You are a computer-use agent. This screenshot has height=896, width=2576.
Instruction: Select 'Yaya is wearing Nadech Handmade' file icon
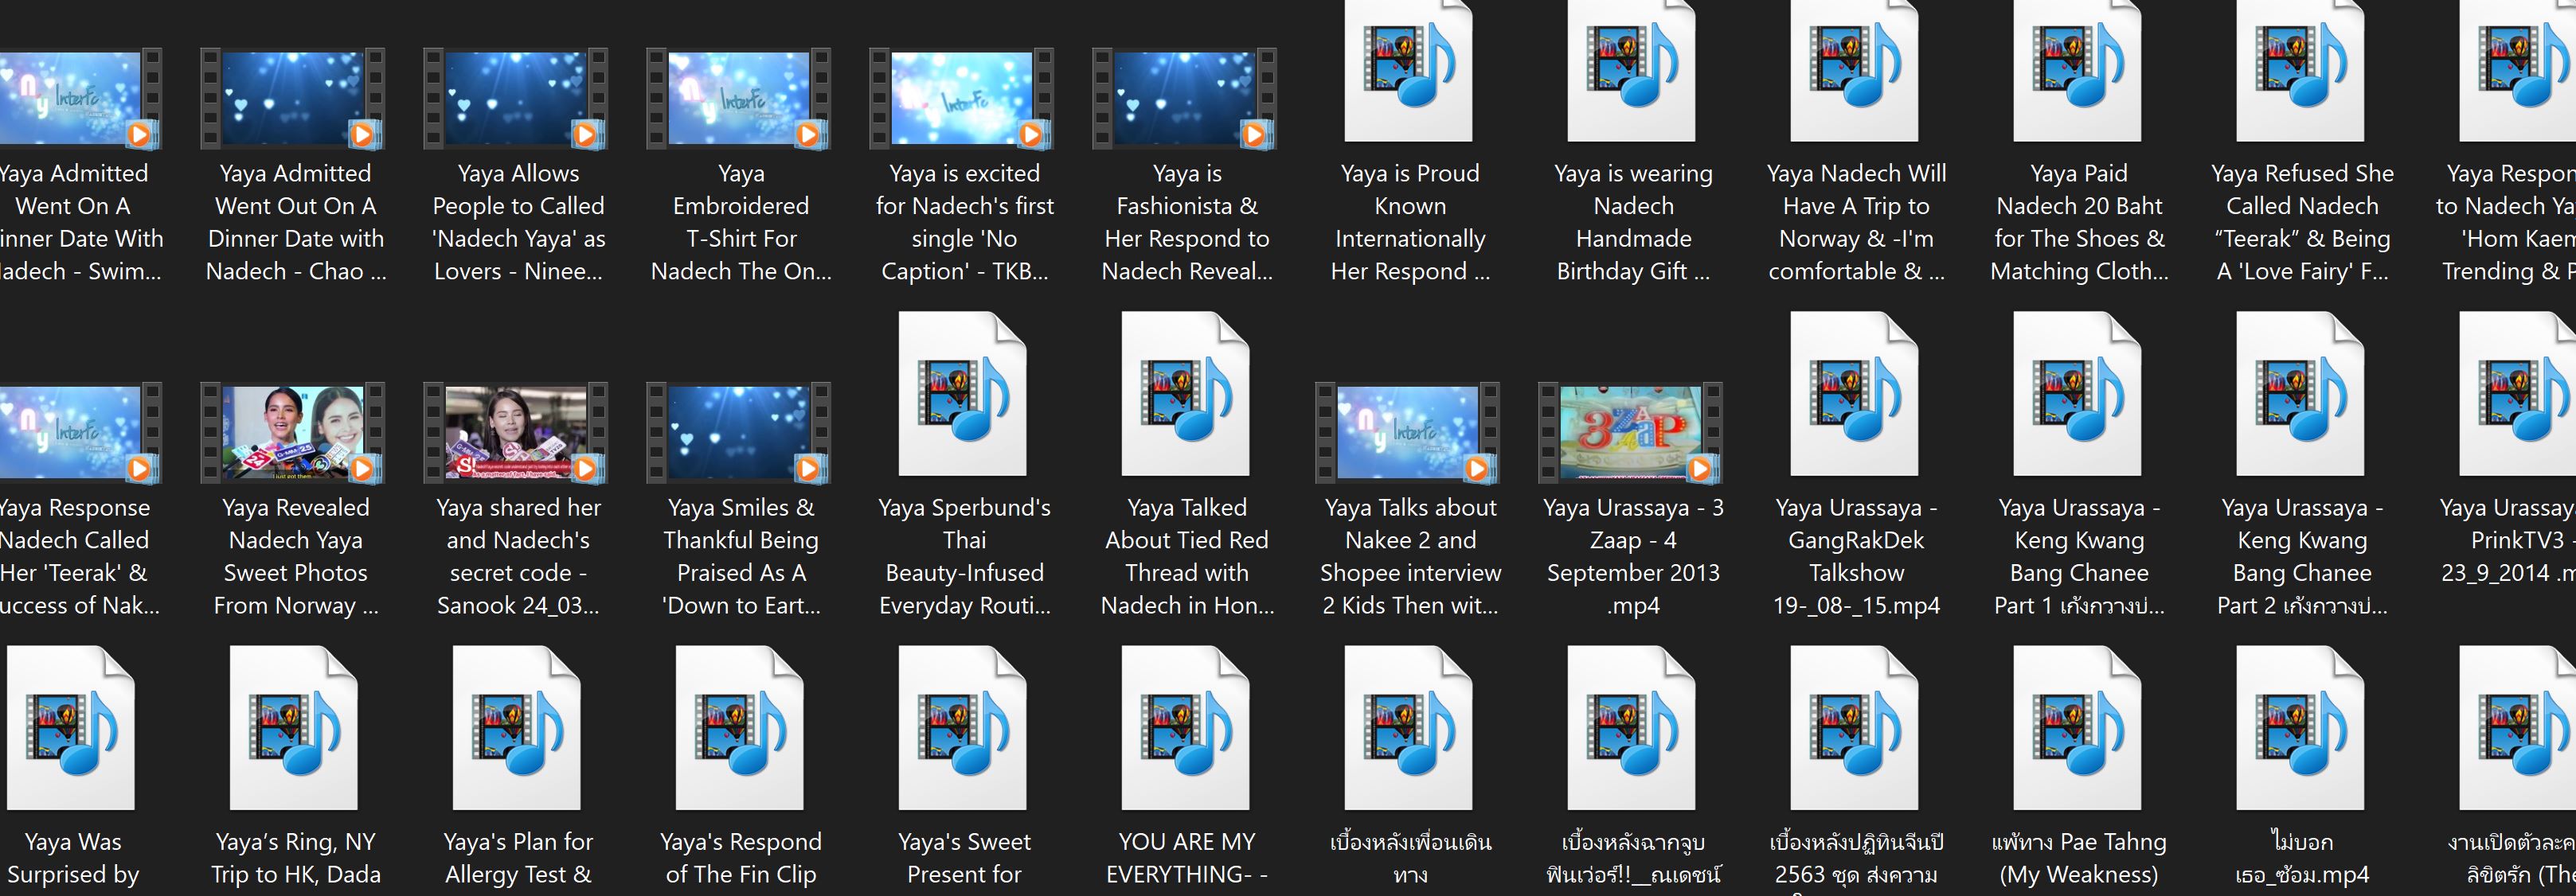(1632, 70)
